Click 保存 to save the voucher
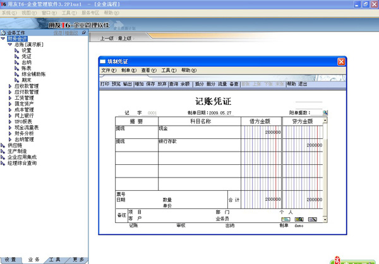 coord(150,84)
